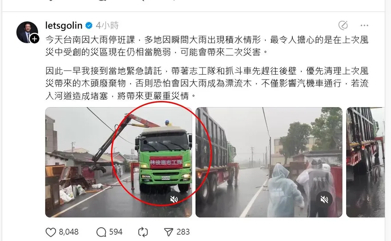
Task: Click the blue verified badge
Action: point(89,25)
